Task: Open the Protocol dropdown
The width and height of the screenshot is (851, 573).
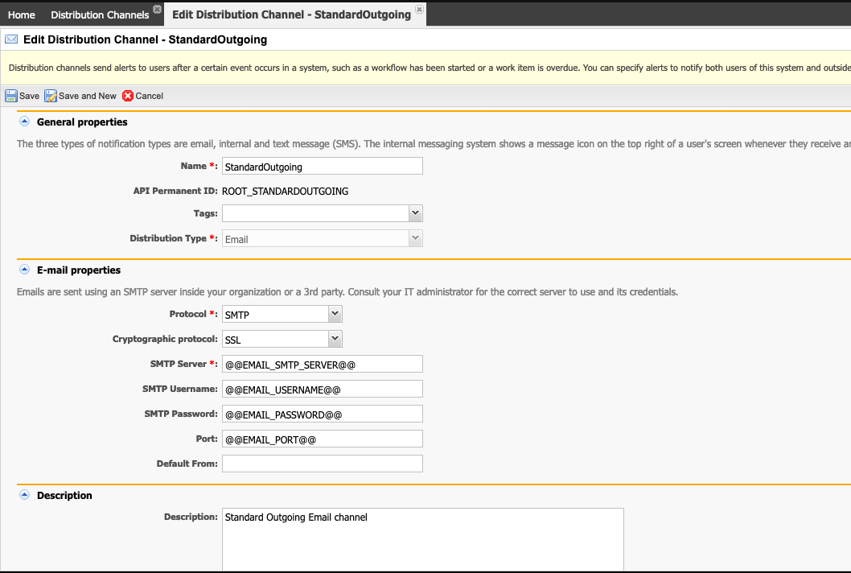Action: [335, 314]
